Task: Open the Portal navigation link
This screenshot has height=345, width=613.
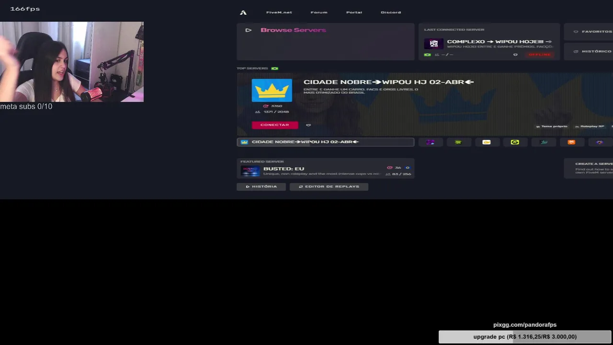Action: pos(354,12)
